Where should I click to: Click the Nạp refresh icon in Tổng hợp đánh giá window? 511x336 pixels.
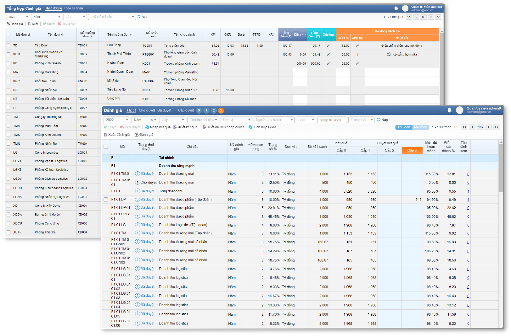(x=139, y=17)
